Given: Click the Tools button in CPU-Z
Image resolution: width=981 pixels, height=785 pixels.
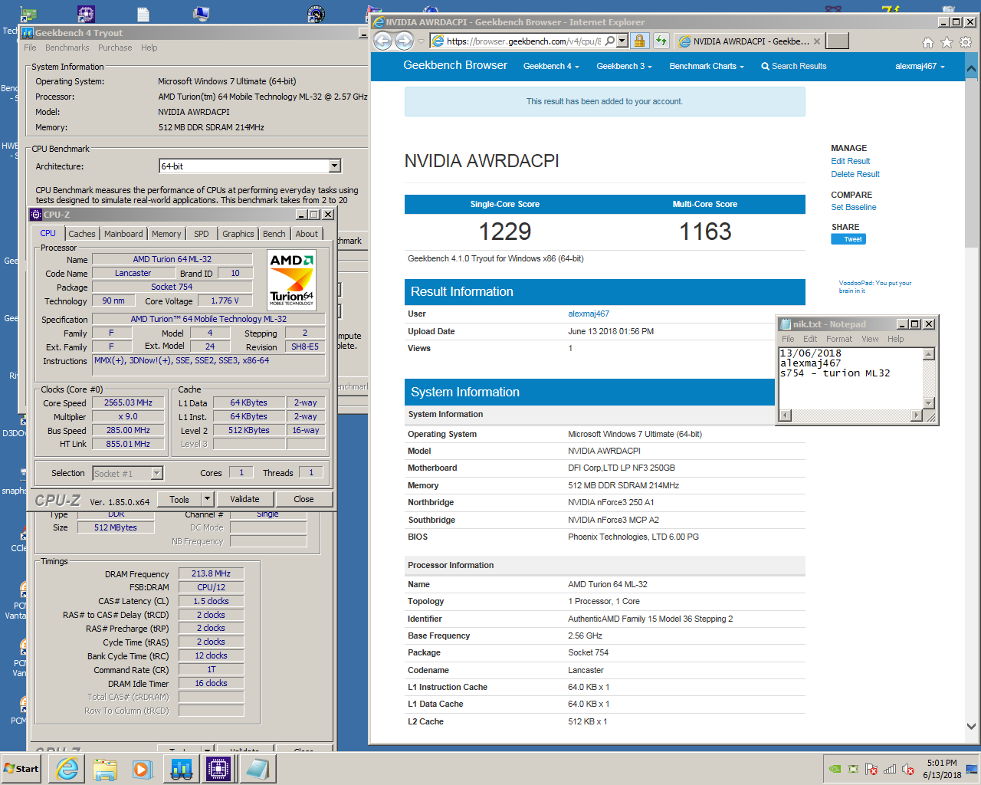Looking at the screenshot, I should click(x=179, y=499).
